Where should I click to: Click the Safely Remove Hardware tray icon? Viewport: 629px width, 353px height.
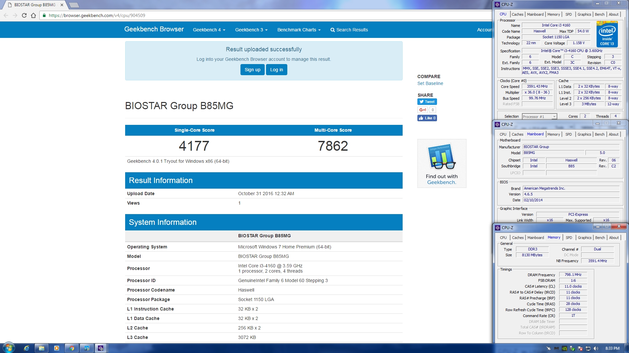pyautogui.click(x=572, y=348)
